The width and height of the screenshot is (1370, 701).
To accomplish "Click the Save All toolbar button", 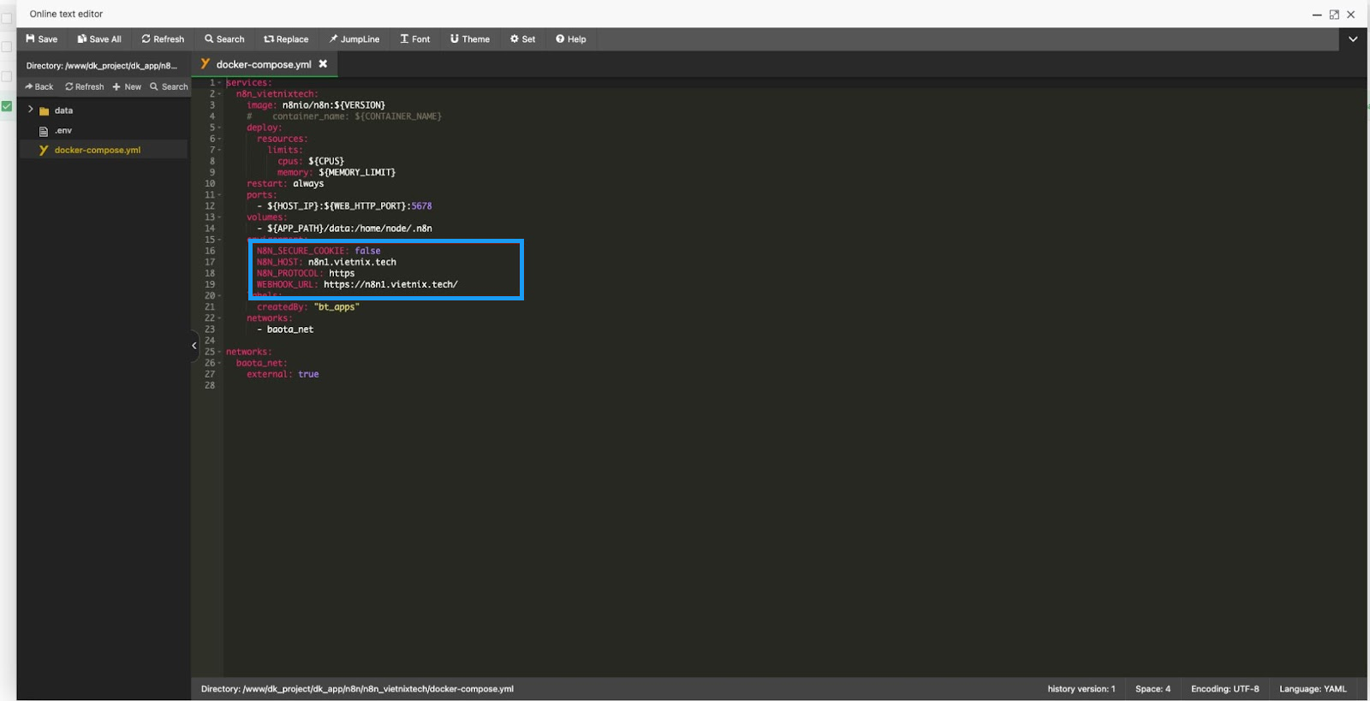I will (x=99, y=39).
